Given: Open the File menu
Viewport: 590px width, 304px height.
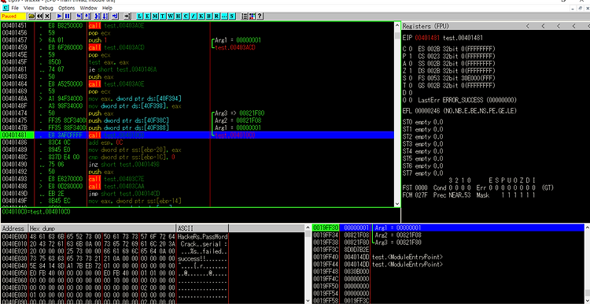Looking at the screenshot, I should coord(15,8).
